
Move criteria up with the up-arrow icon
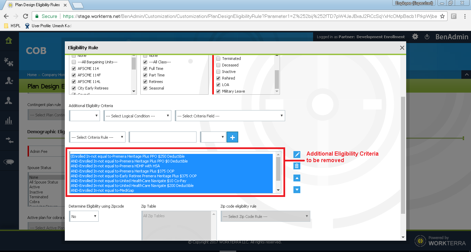point(297,178)
